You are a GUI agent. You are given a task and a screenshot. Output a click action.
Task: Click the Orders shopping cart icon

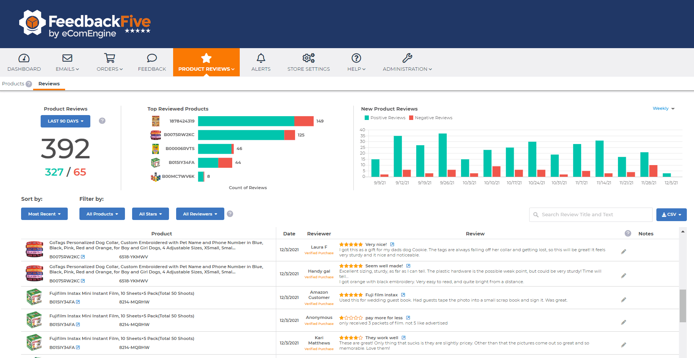(x=110, y=58)
